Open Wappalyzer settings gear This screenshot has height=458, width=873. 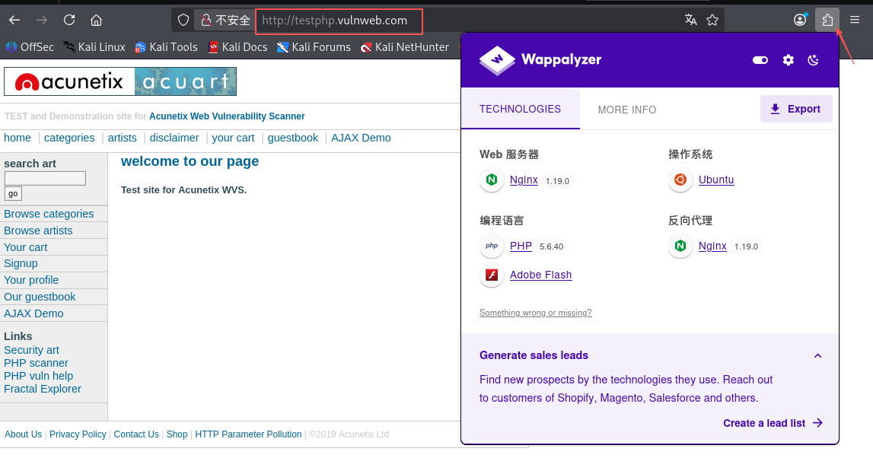(x=789, y=60)
